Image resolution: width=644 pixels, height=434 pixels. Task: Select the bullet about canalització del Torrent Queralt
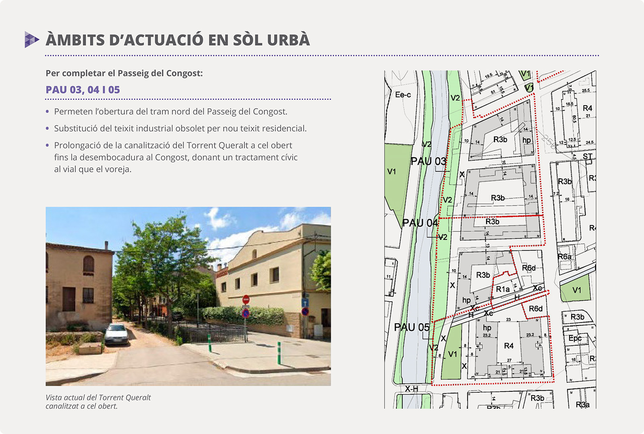176,157
